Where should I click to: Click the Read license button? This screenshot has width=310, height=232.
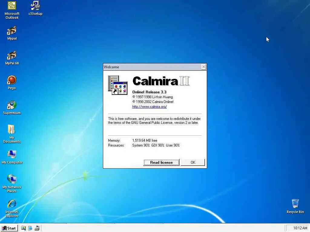(161, 162)
